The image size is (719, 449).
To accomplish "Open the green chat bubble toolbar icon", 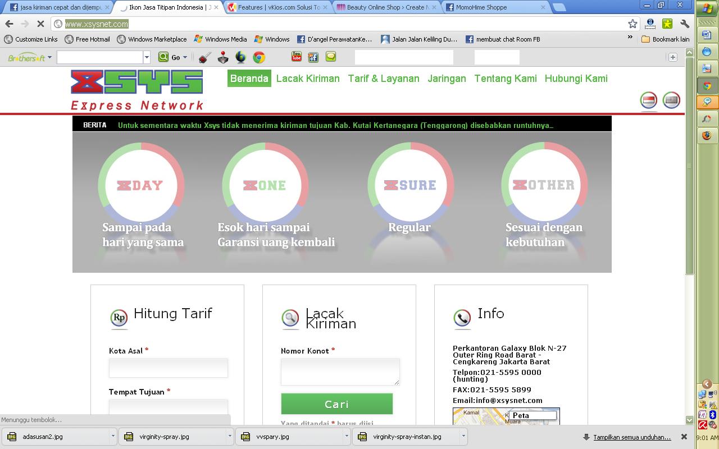I will [x=331, y=57].
